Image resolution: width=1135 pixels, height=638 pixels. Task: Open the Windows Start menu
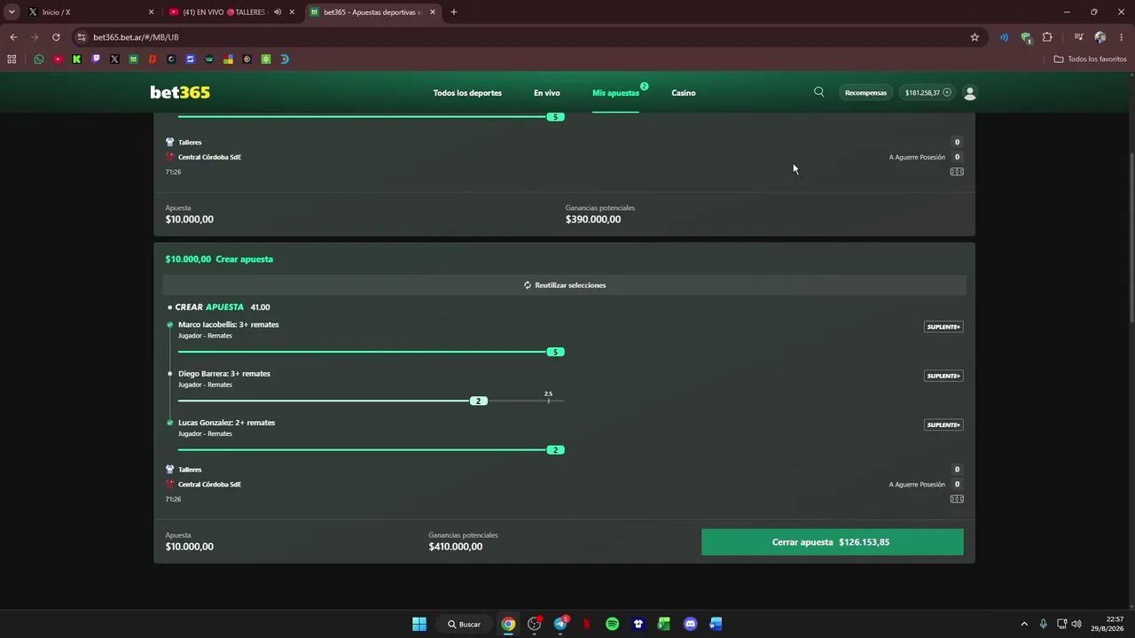click(419, 624)
